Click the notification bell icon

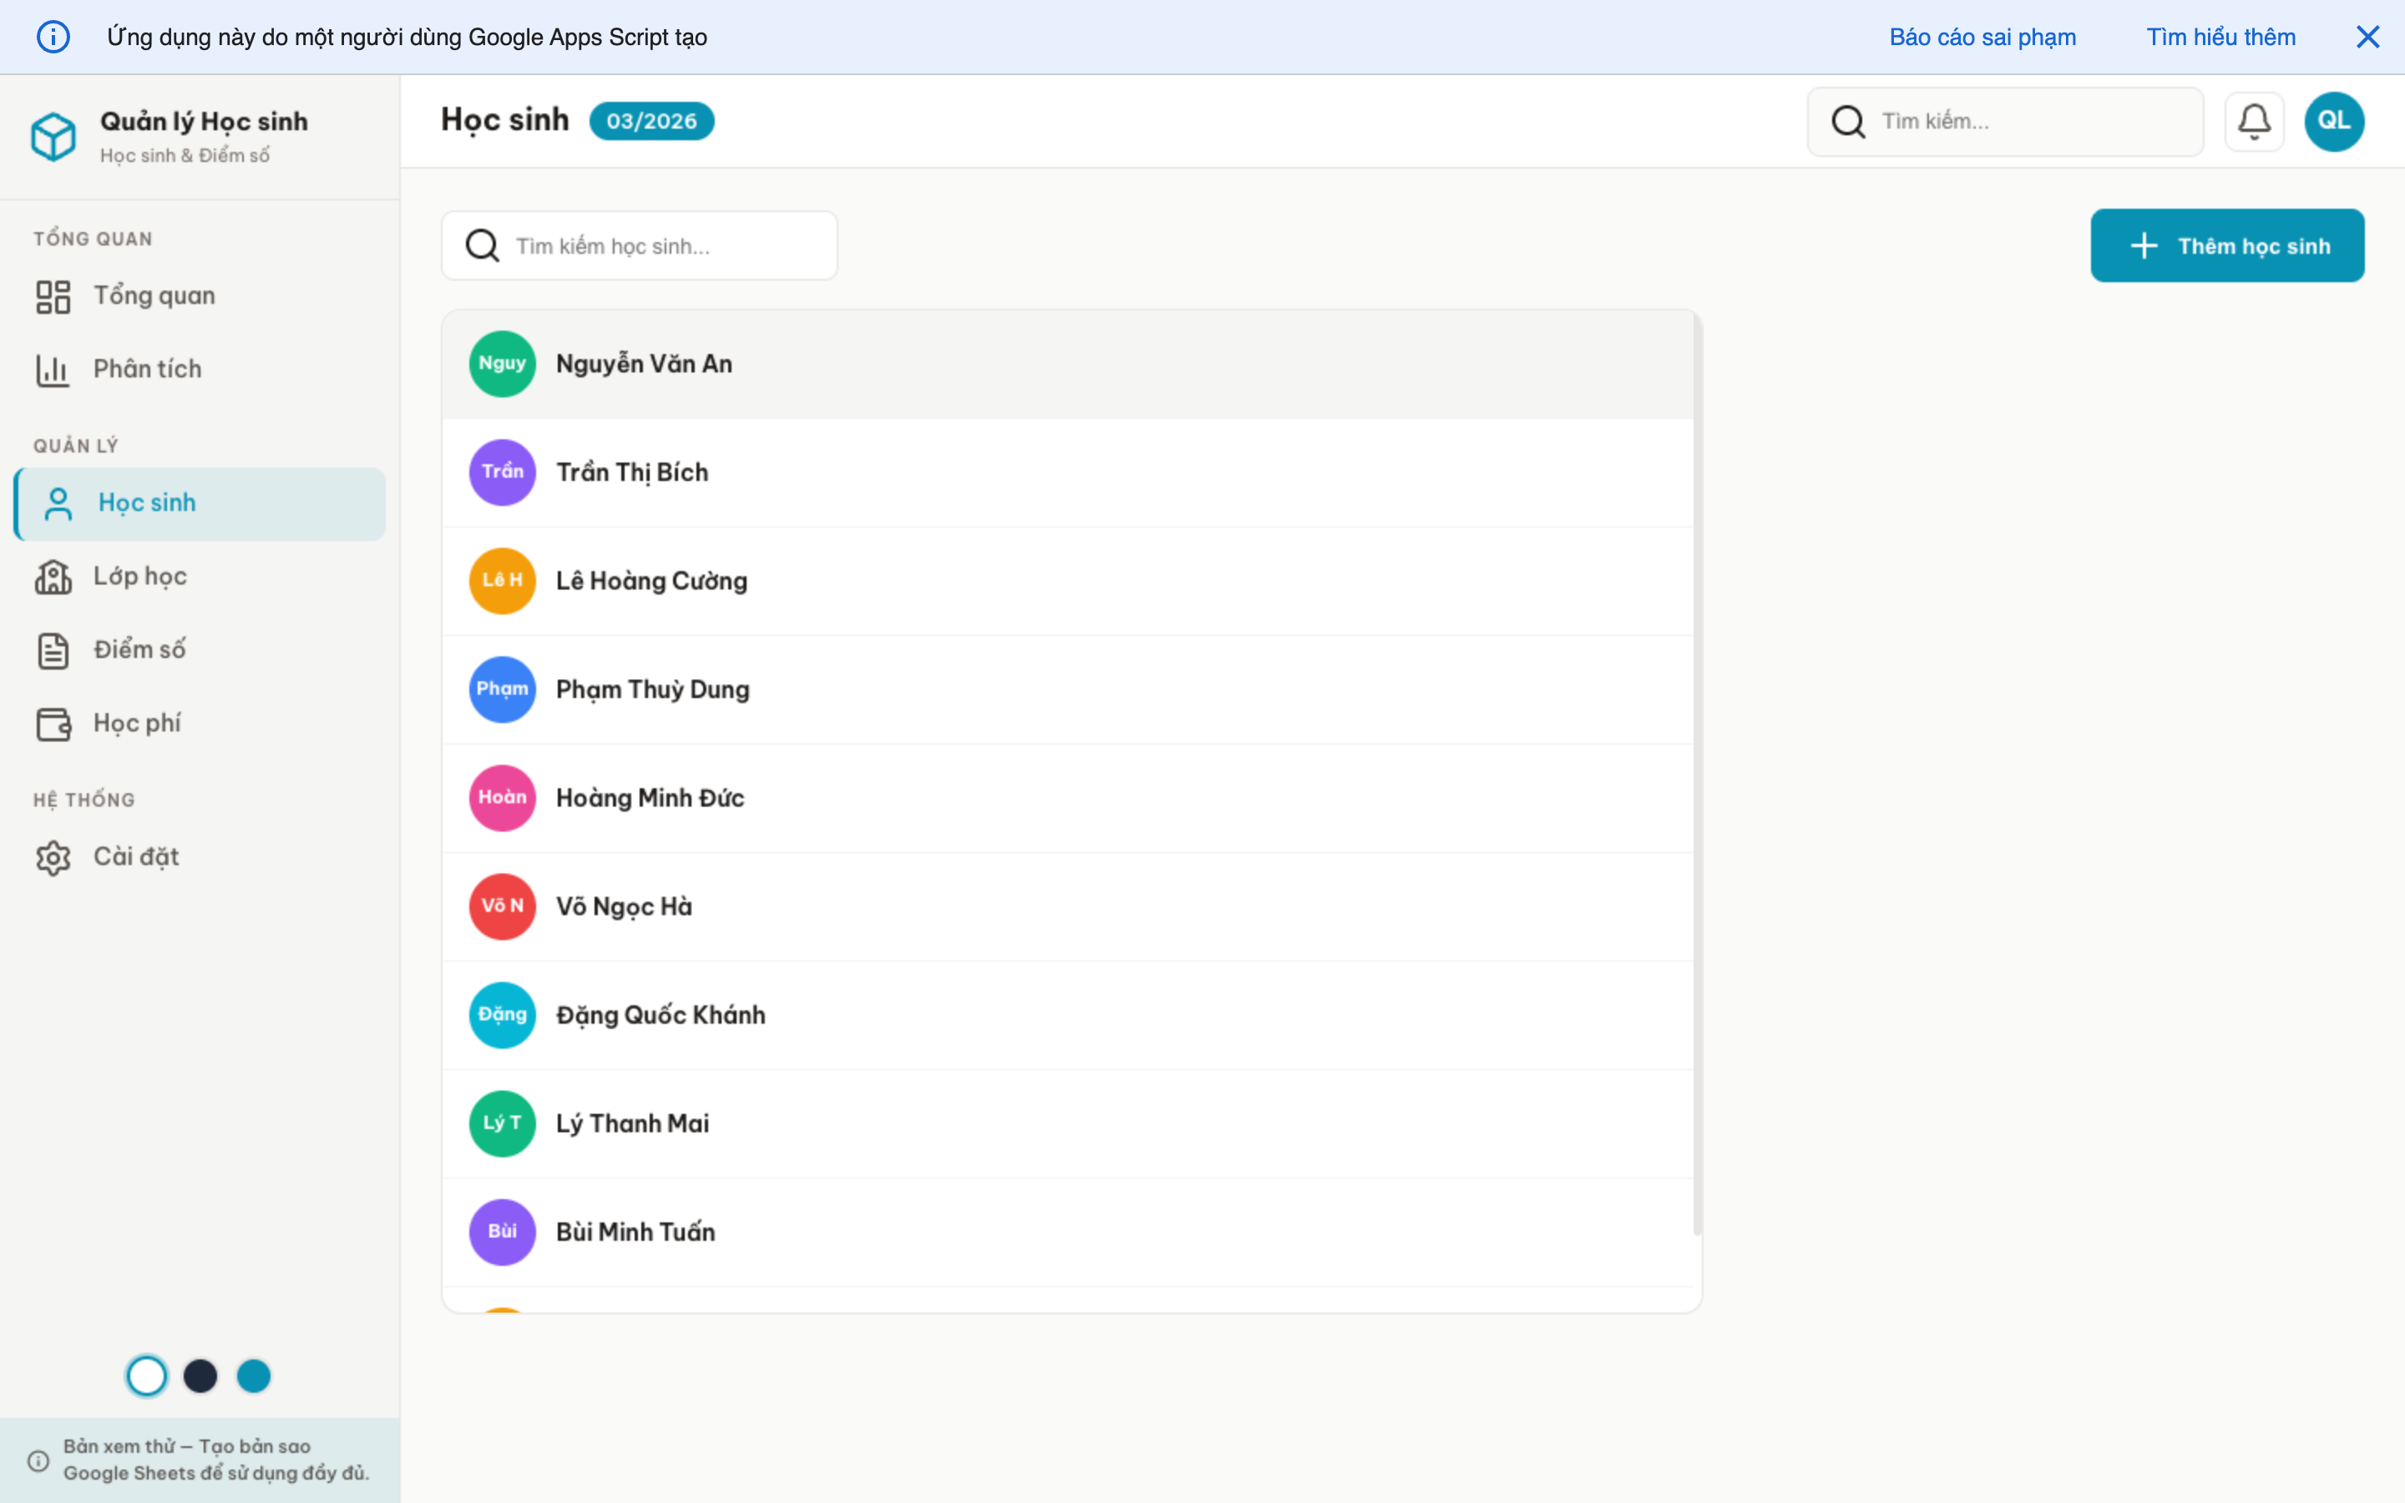tap(2254, 120)
